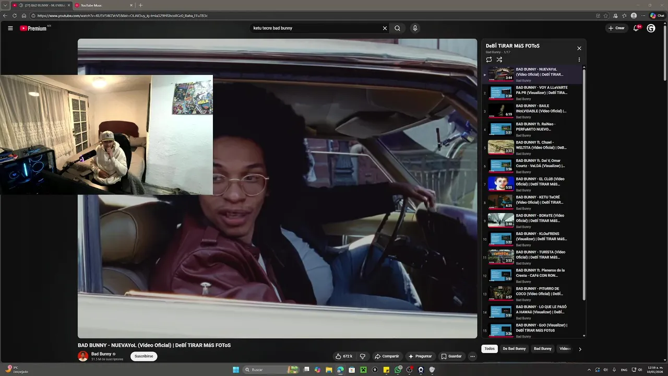This screenshot has width=668, height=376.
Task: Toggle playlist shuffle
Action: point(499,60)
